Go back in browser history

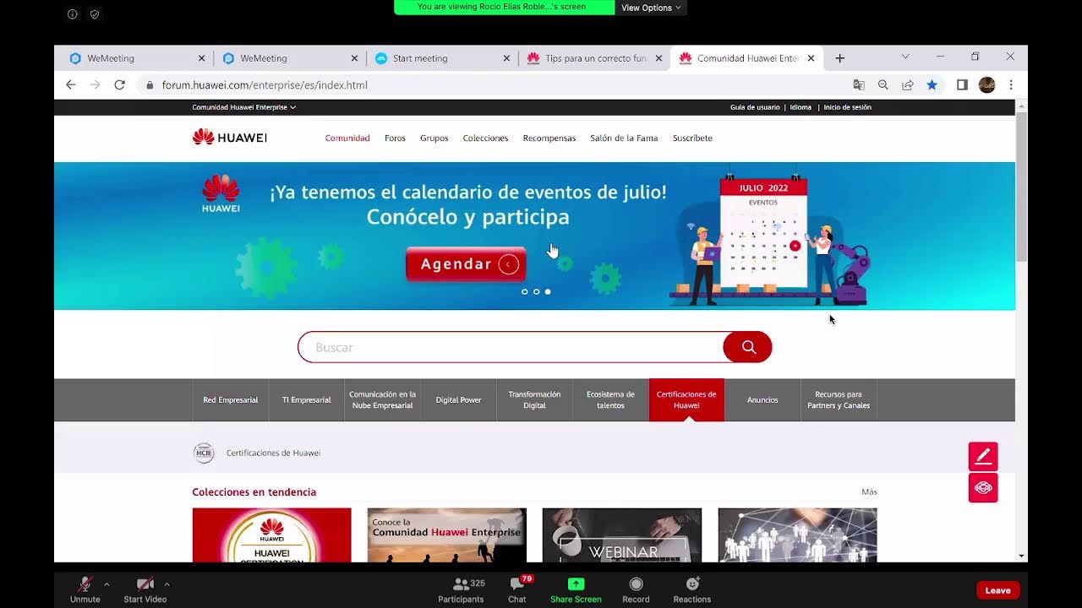click(71, 84)
